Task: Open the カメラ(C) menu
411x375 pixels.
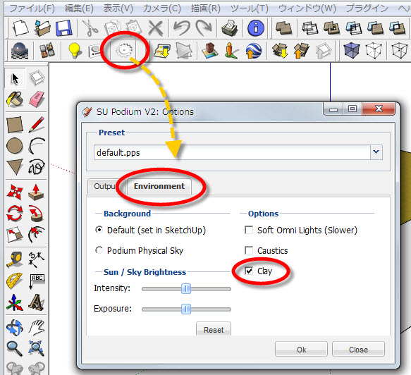Action: tap(161, 8)
